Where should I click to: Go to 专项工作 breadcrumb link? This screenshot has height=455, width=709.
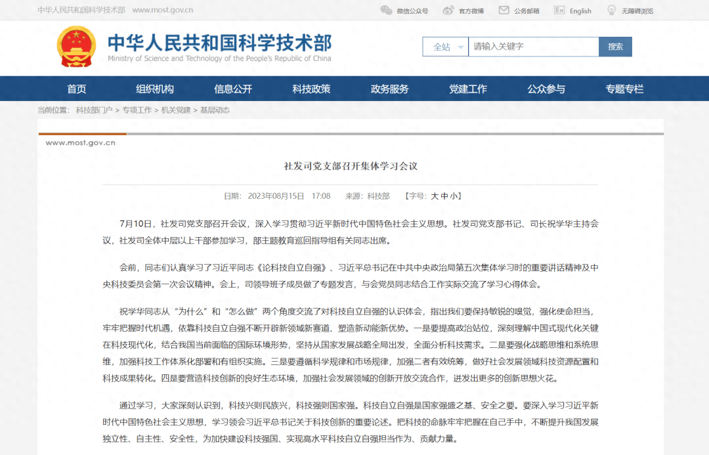(x=137, y=110)
